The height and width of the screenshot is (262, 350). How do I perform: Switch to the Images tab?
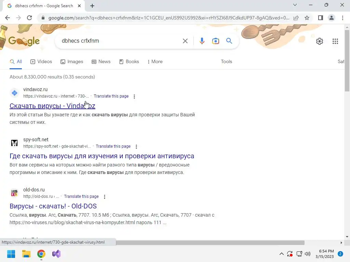[72, 62]
